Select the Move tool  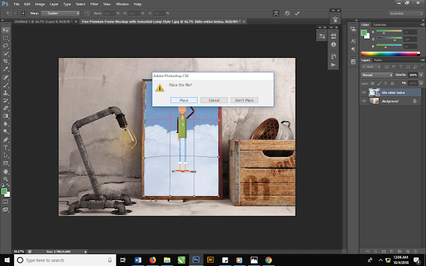6,30
